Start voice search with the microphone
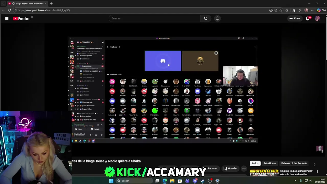The image size is (327, 184). [x=217, y=18]
